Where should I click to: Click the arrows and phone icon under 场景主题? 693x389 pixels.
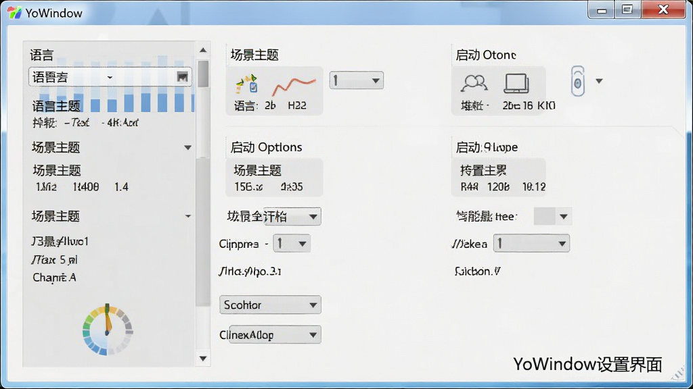(247, 84)
